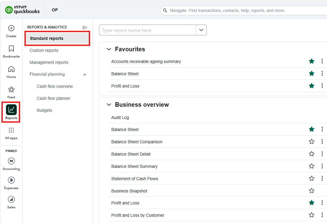
Task: Open Budgets under Financial planning
Action: tap(44, 110)
